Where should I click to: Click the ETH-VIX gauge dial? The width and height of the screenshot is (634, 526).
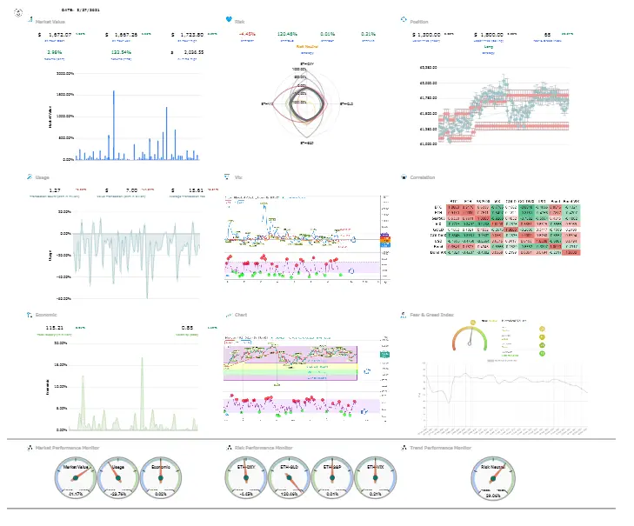(375, 478)
